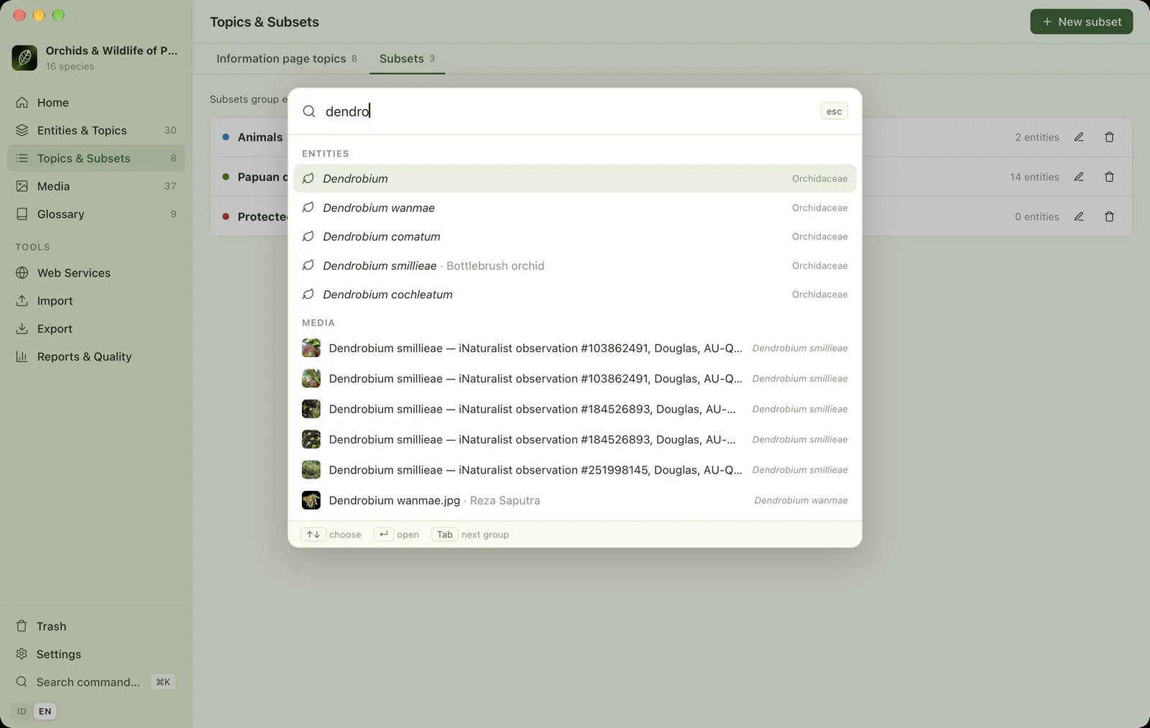Delete the Animals subset with trash icon

pos(1109,137)
